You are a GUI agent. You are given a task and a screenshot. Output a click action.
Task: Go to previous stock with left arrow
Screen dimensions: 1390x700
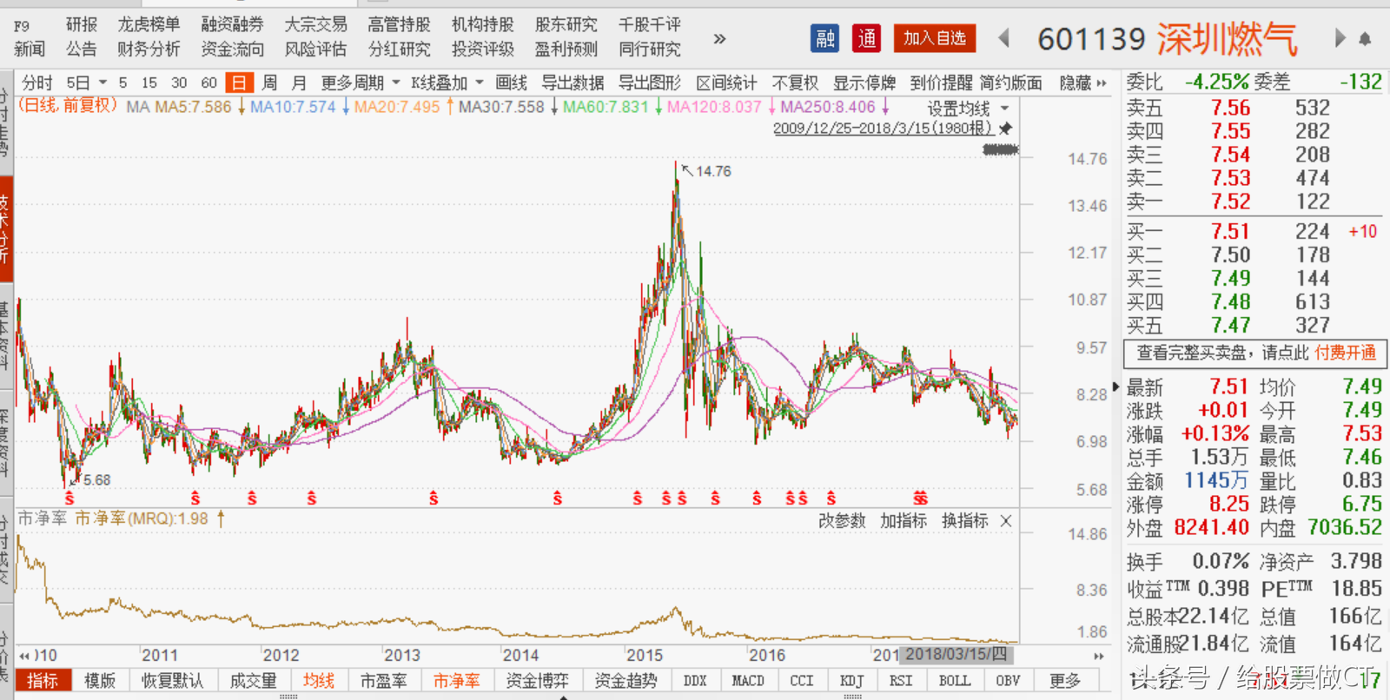tap(1004, 38)
